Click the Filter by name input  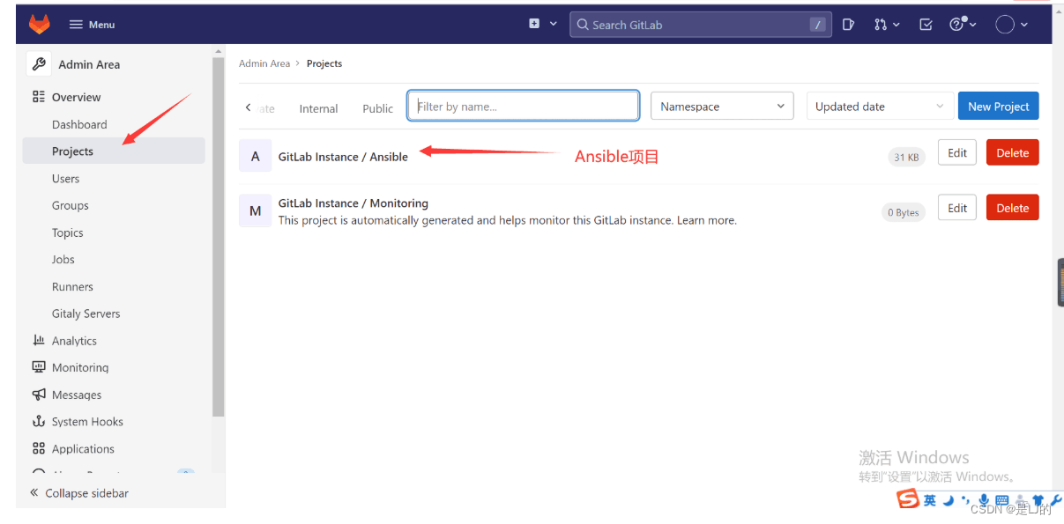[x=524, y=106]
